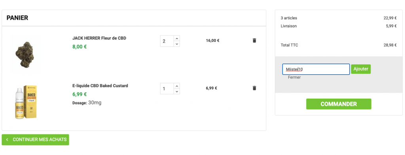The image size is (405, 155).
Task: Increase JACK HERRER quantity with up arrow
Action: click(x=177, y=38)
